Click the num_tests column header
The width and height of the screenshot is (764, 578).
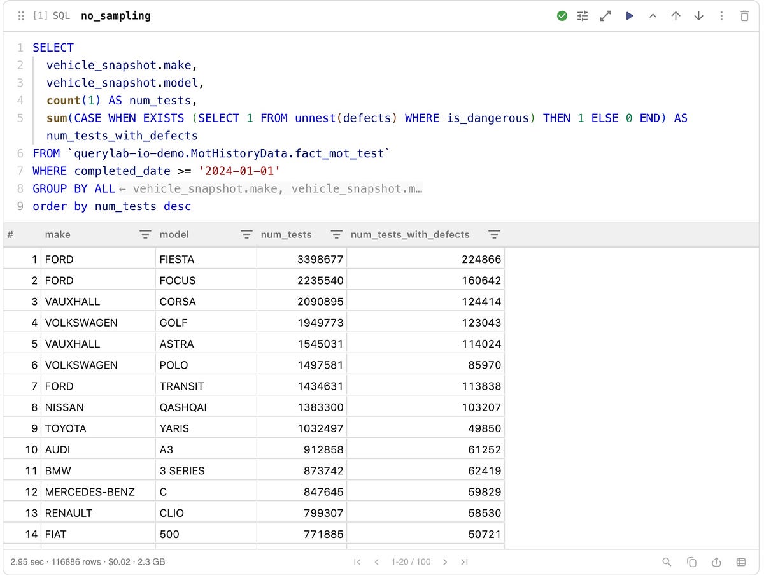(286, 234)
